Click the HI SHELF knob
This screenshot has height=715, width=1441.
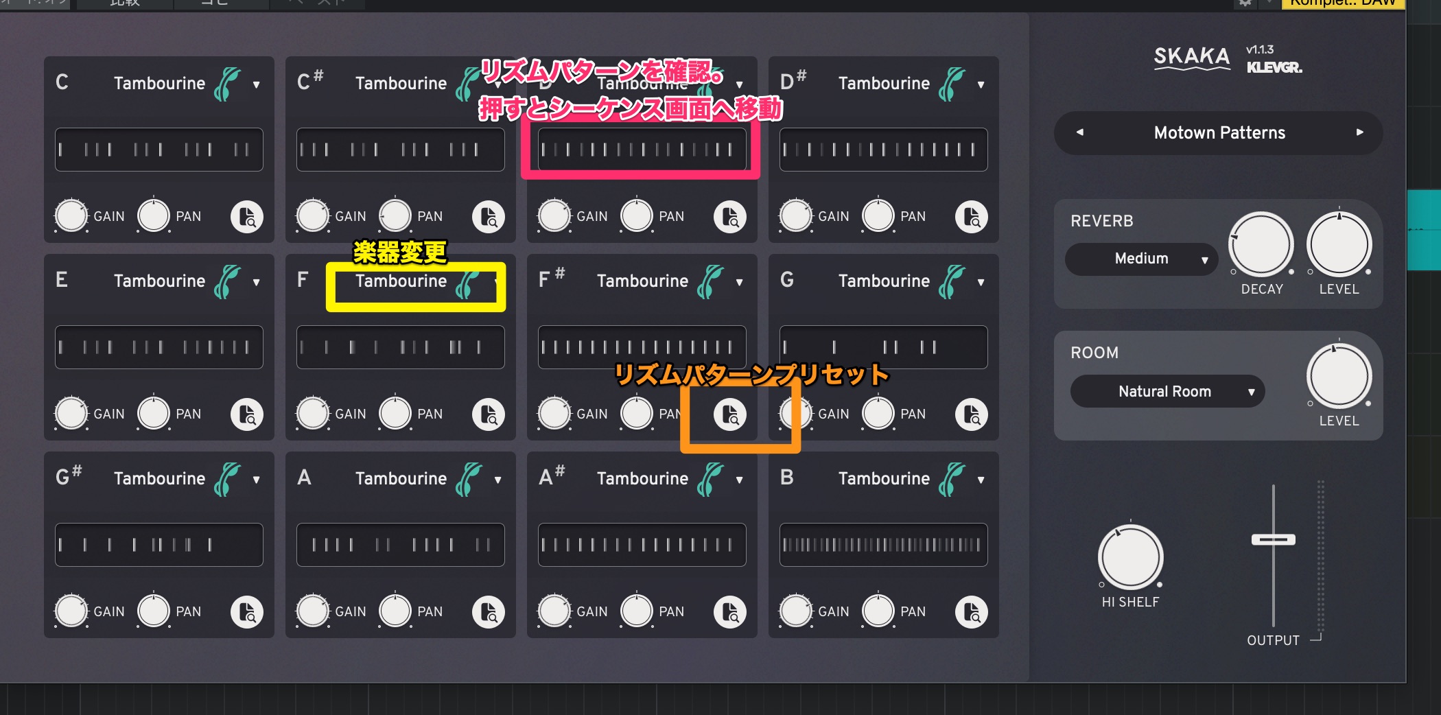(1130, 557)
